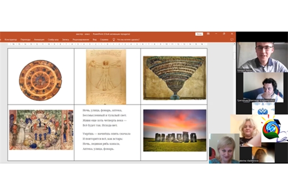Click the line 'Бессмысленный и тусклый свет.'

pyautogui.click(x=105, y=115)
